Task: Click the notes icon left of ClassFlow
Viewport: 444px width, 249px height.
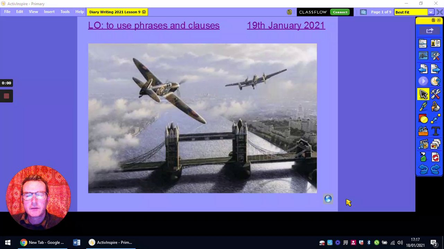Action: 289,12
